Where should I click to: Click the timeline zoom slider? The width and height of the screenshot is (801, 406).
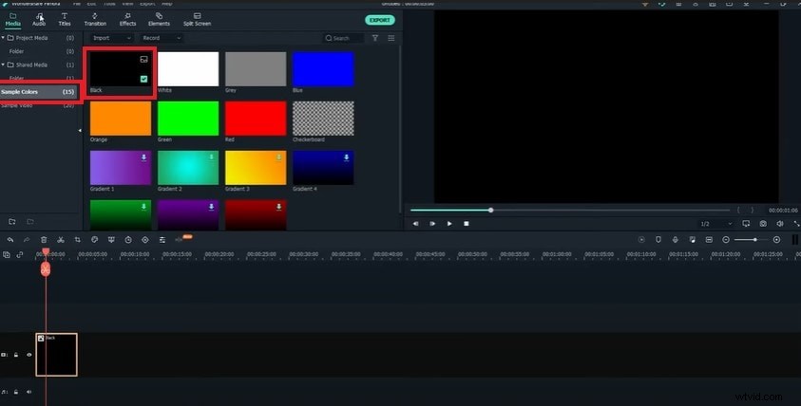(x=752, y=240)
